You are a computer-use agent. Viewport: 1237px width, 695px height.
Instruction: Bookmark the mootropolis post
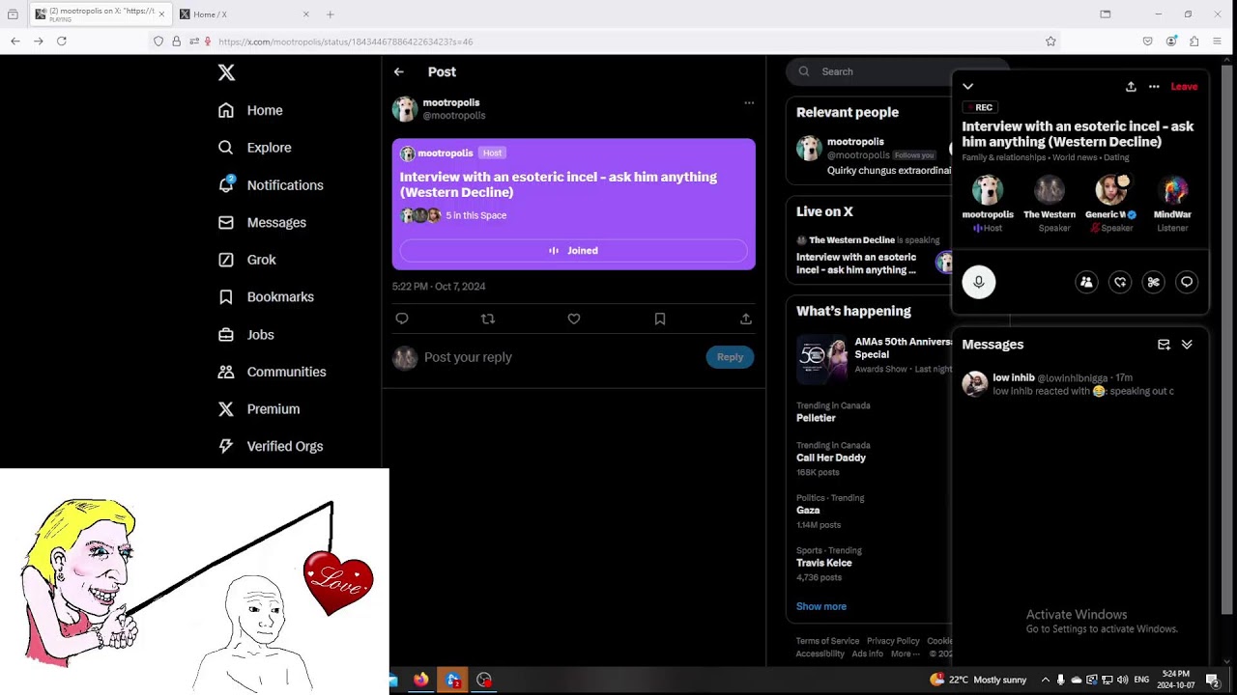tap(660, 319)
